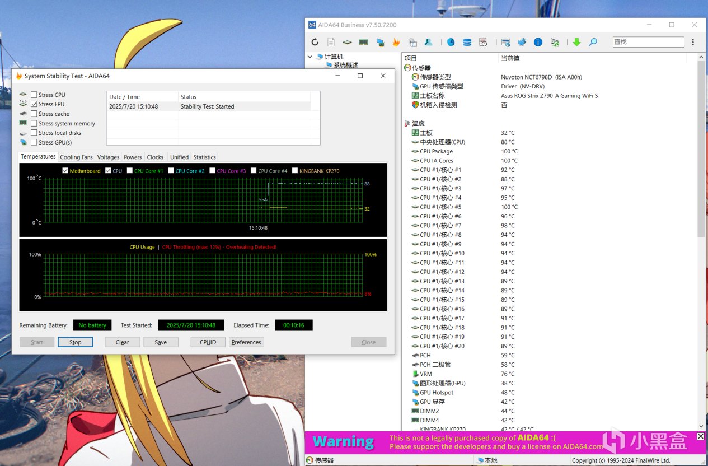Open the three-dot menu in AIDA64
Screen dimensions: 708x466
(693, 42)
